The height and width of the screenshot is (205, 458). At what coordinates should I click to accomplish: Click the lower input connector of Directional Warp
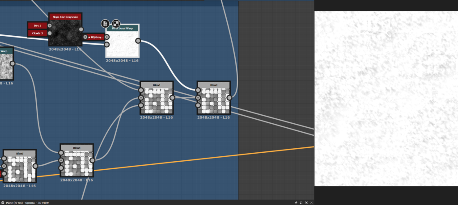(107, 45)
